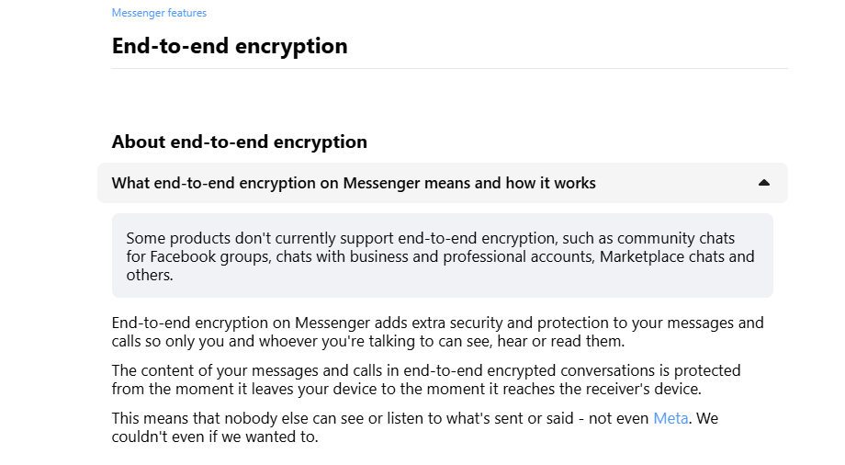
Task: Collapse 'What end-to-end encryption on Messenger means' header
Action: (x=443, y=183)
